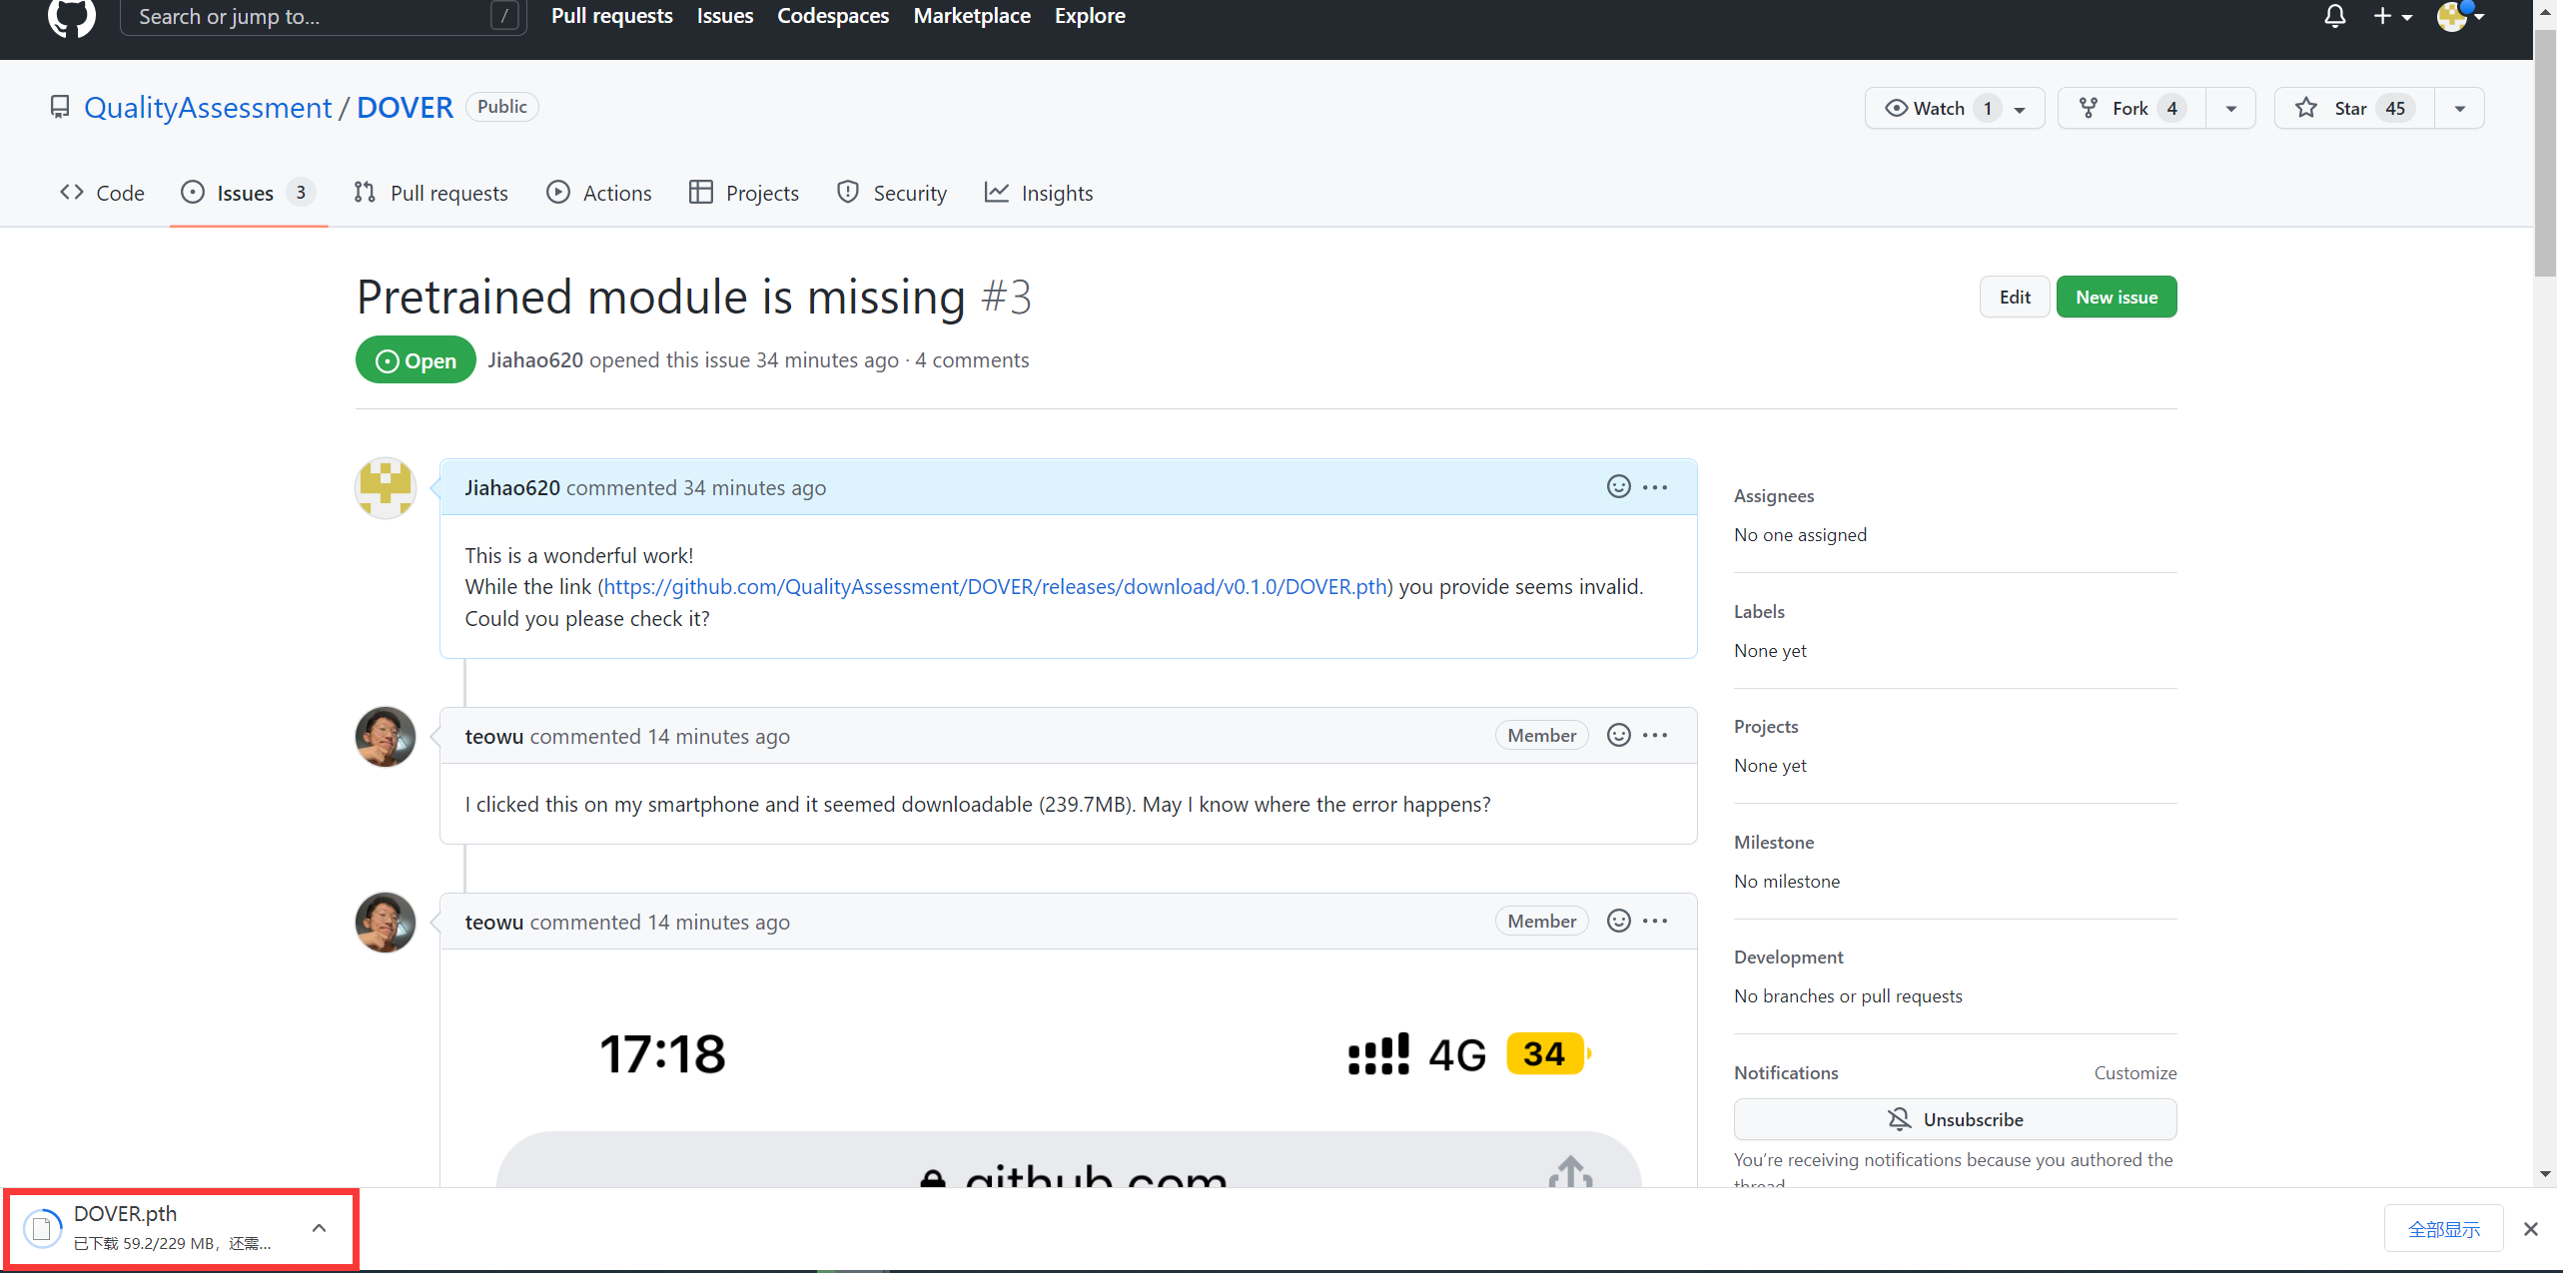Add an emoji reaction to Jiahao620's comment

(1617, 486)
